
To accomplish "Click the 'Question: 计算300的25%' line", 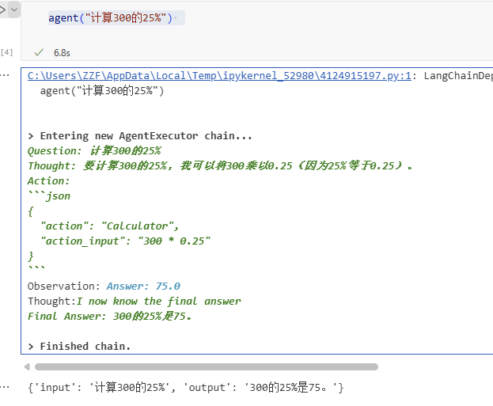I will [x=94, y=151].
